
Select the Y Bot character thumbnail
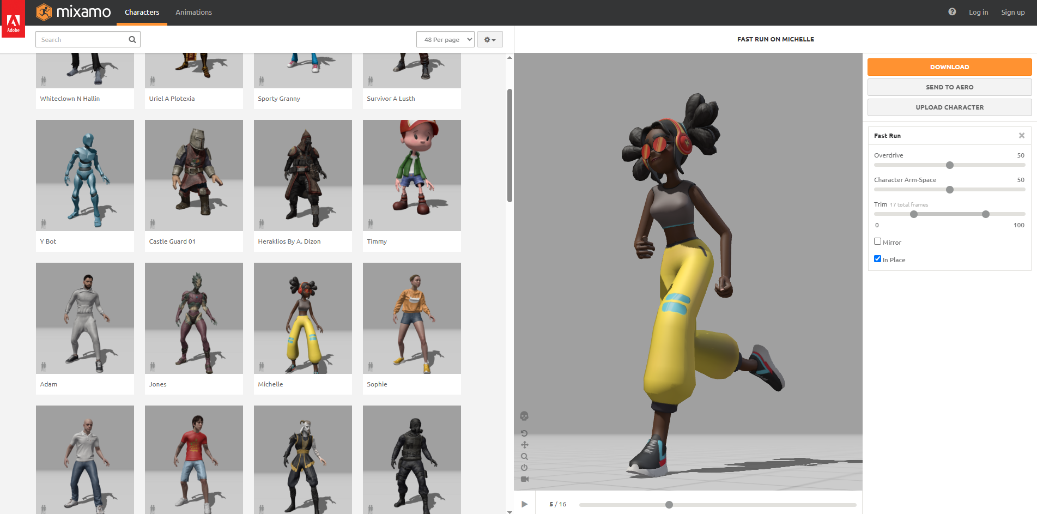(x=85, y=176)
